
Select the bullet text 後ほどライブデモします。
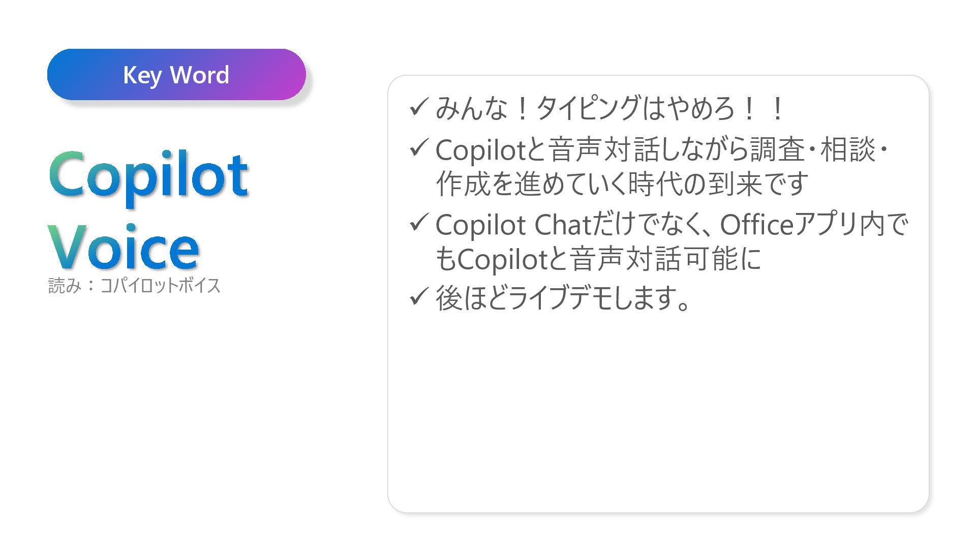pos(563,298)
